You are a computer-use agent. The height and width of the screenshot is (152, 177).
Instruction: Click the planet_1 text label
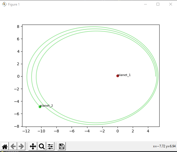(x=124, y=75)
